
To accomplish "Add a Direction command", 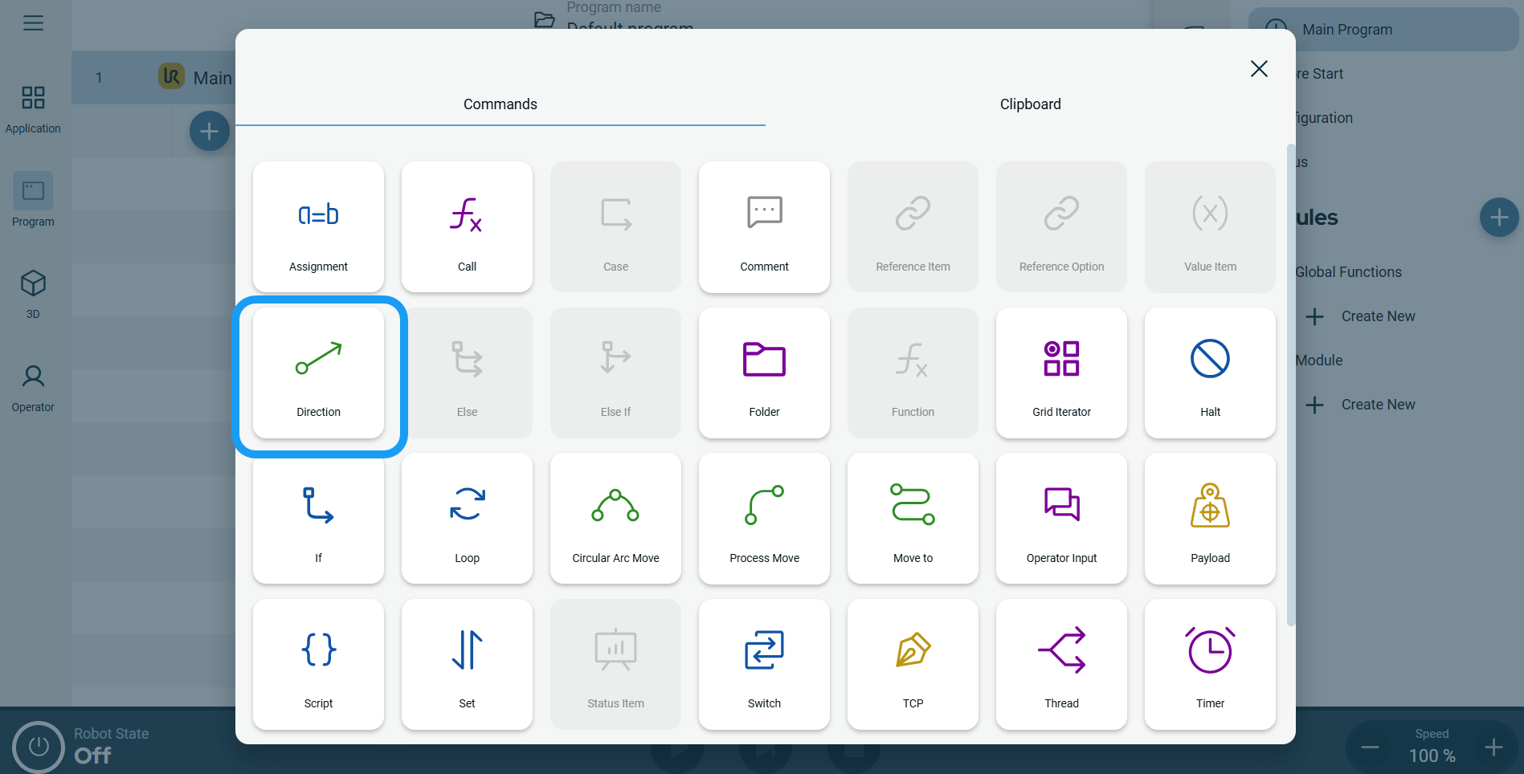I will pos(318,373).
